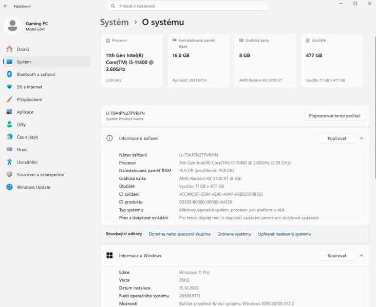376x307 pixels.
Task: Open the Aplikace icon
Action: [x=9, y=112]
